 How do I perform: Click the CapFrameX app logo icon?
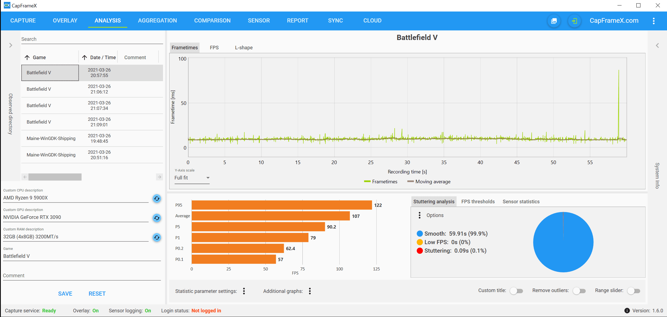tap(7, 5)
